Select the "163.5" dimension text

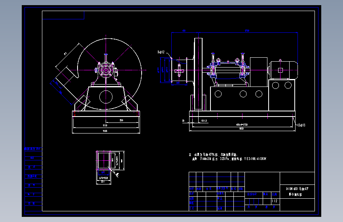[x=204, y=120]
